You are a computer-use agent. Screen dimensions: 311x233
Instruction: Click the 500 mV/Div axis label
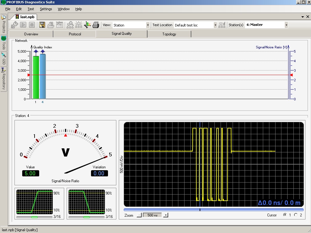121,164
